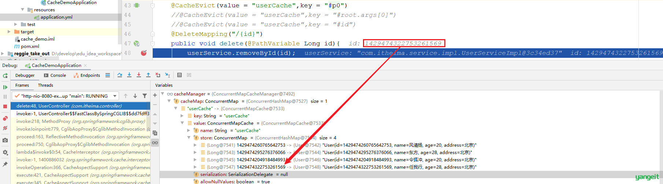Open application.yml in project tree
Image resolution: width=663 pixels, height=184 pixels.
click(56, 17)
